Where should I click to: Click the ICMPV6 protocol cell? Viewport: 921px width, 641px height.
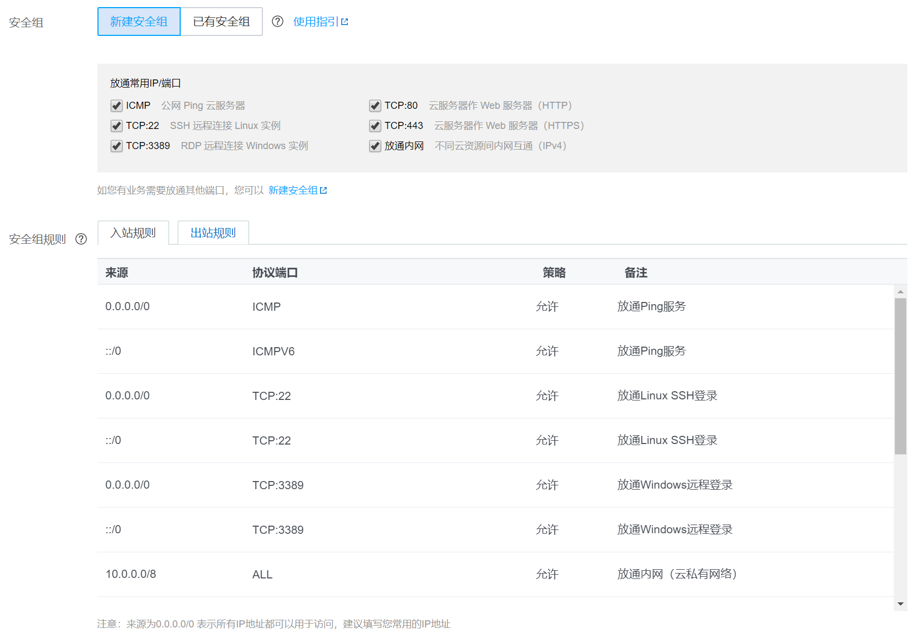point(273,352)
